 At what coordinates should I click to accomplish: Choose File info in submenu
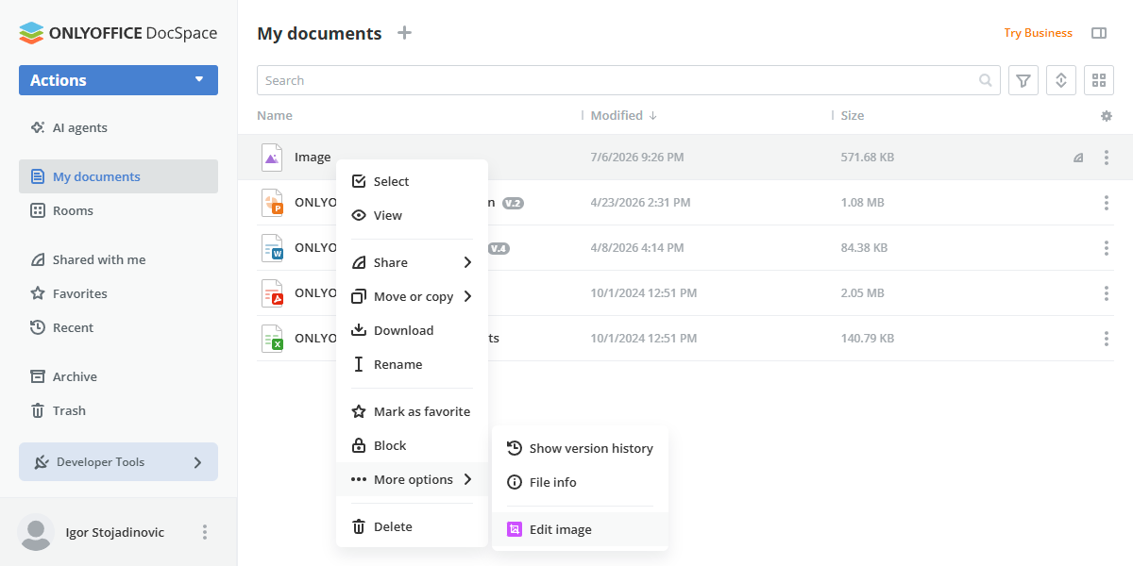point(580,482)
